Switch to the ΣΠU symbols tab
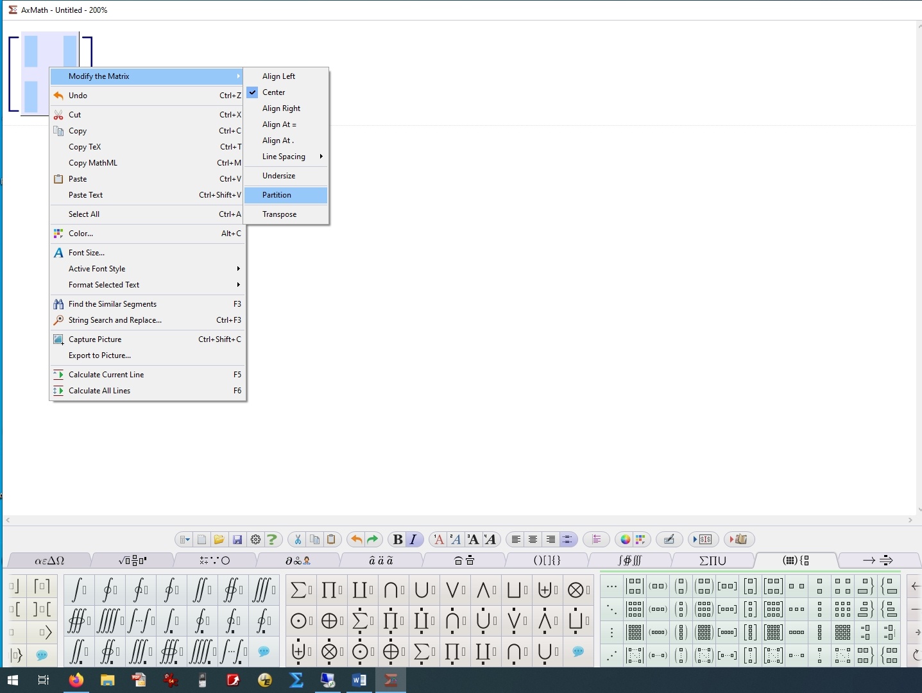The height and width of the screenshot is (693, 922). [712, 561]
